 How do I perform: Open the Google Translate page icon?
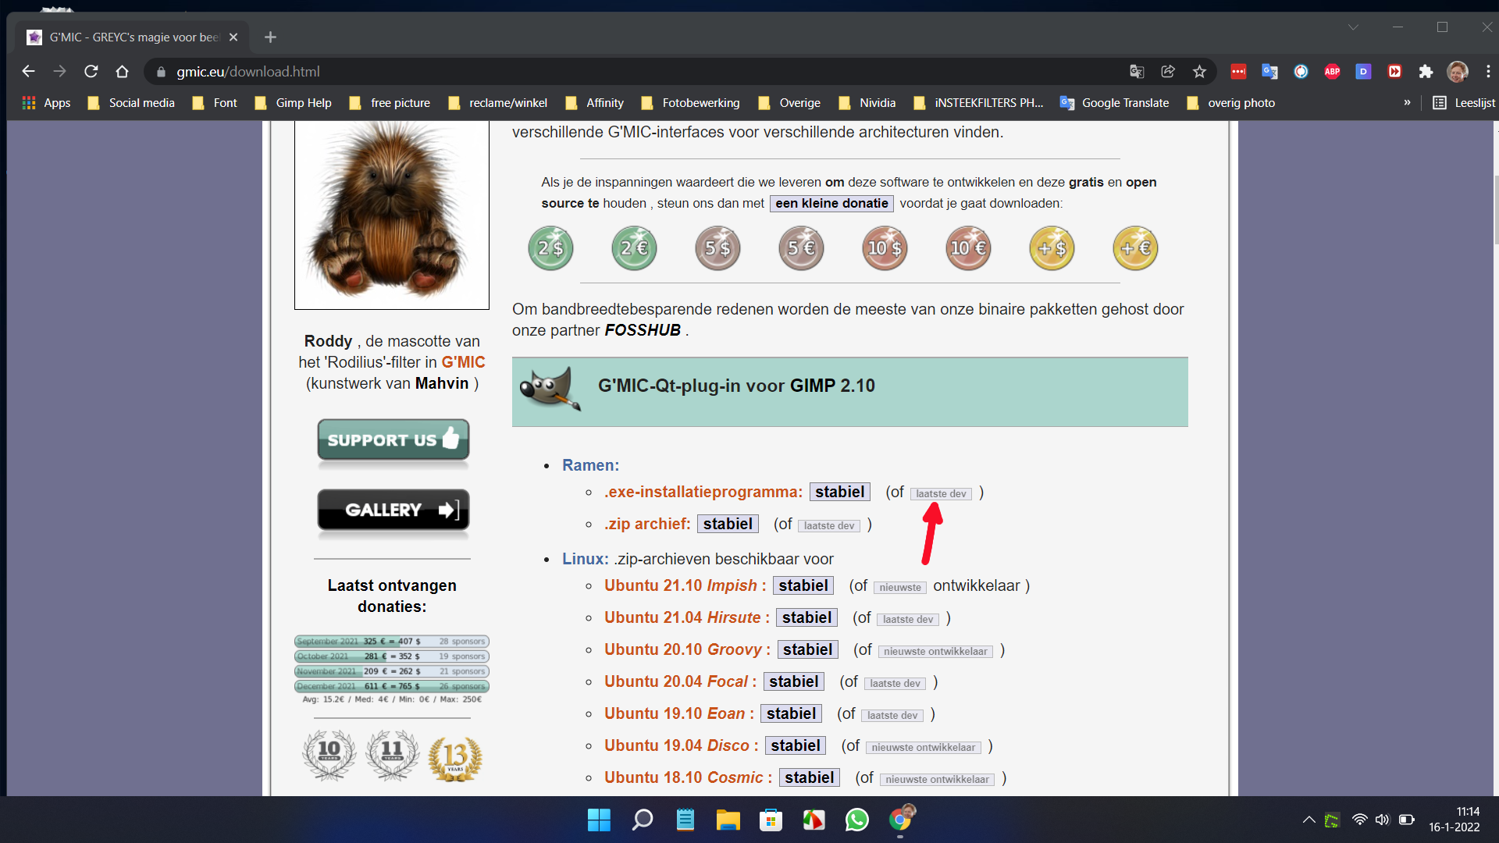click(x=1137, y=71)
